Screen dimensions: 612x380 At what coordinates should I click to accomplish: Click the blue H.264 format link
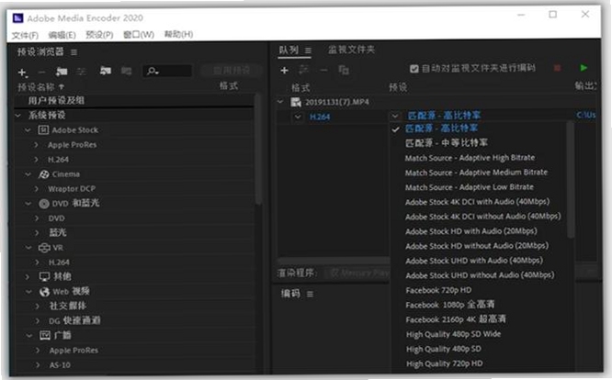coord(320,117)
